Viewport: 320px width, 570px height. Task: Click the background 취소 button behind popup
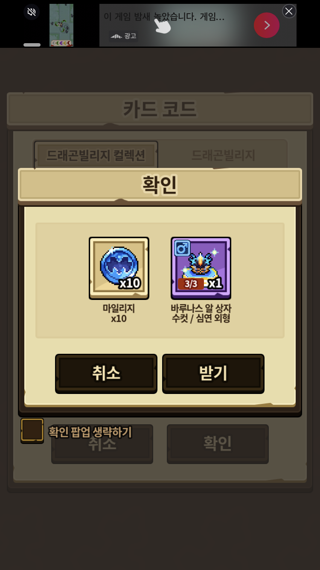click(102, 444)
